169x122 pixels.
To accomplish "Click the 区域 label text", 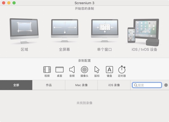I will pos(25,50).
